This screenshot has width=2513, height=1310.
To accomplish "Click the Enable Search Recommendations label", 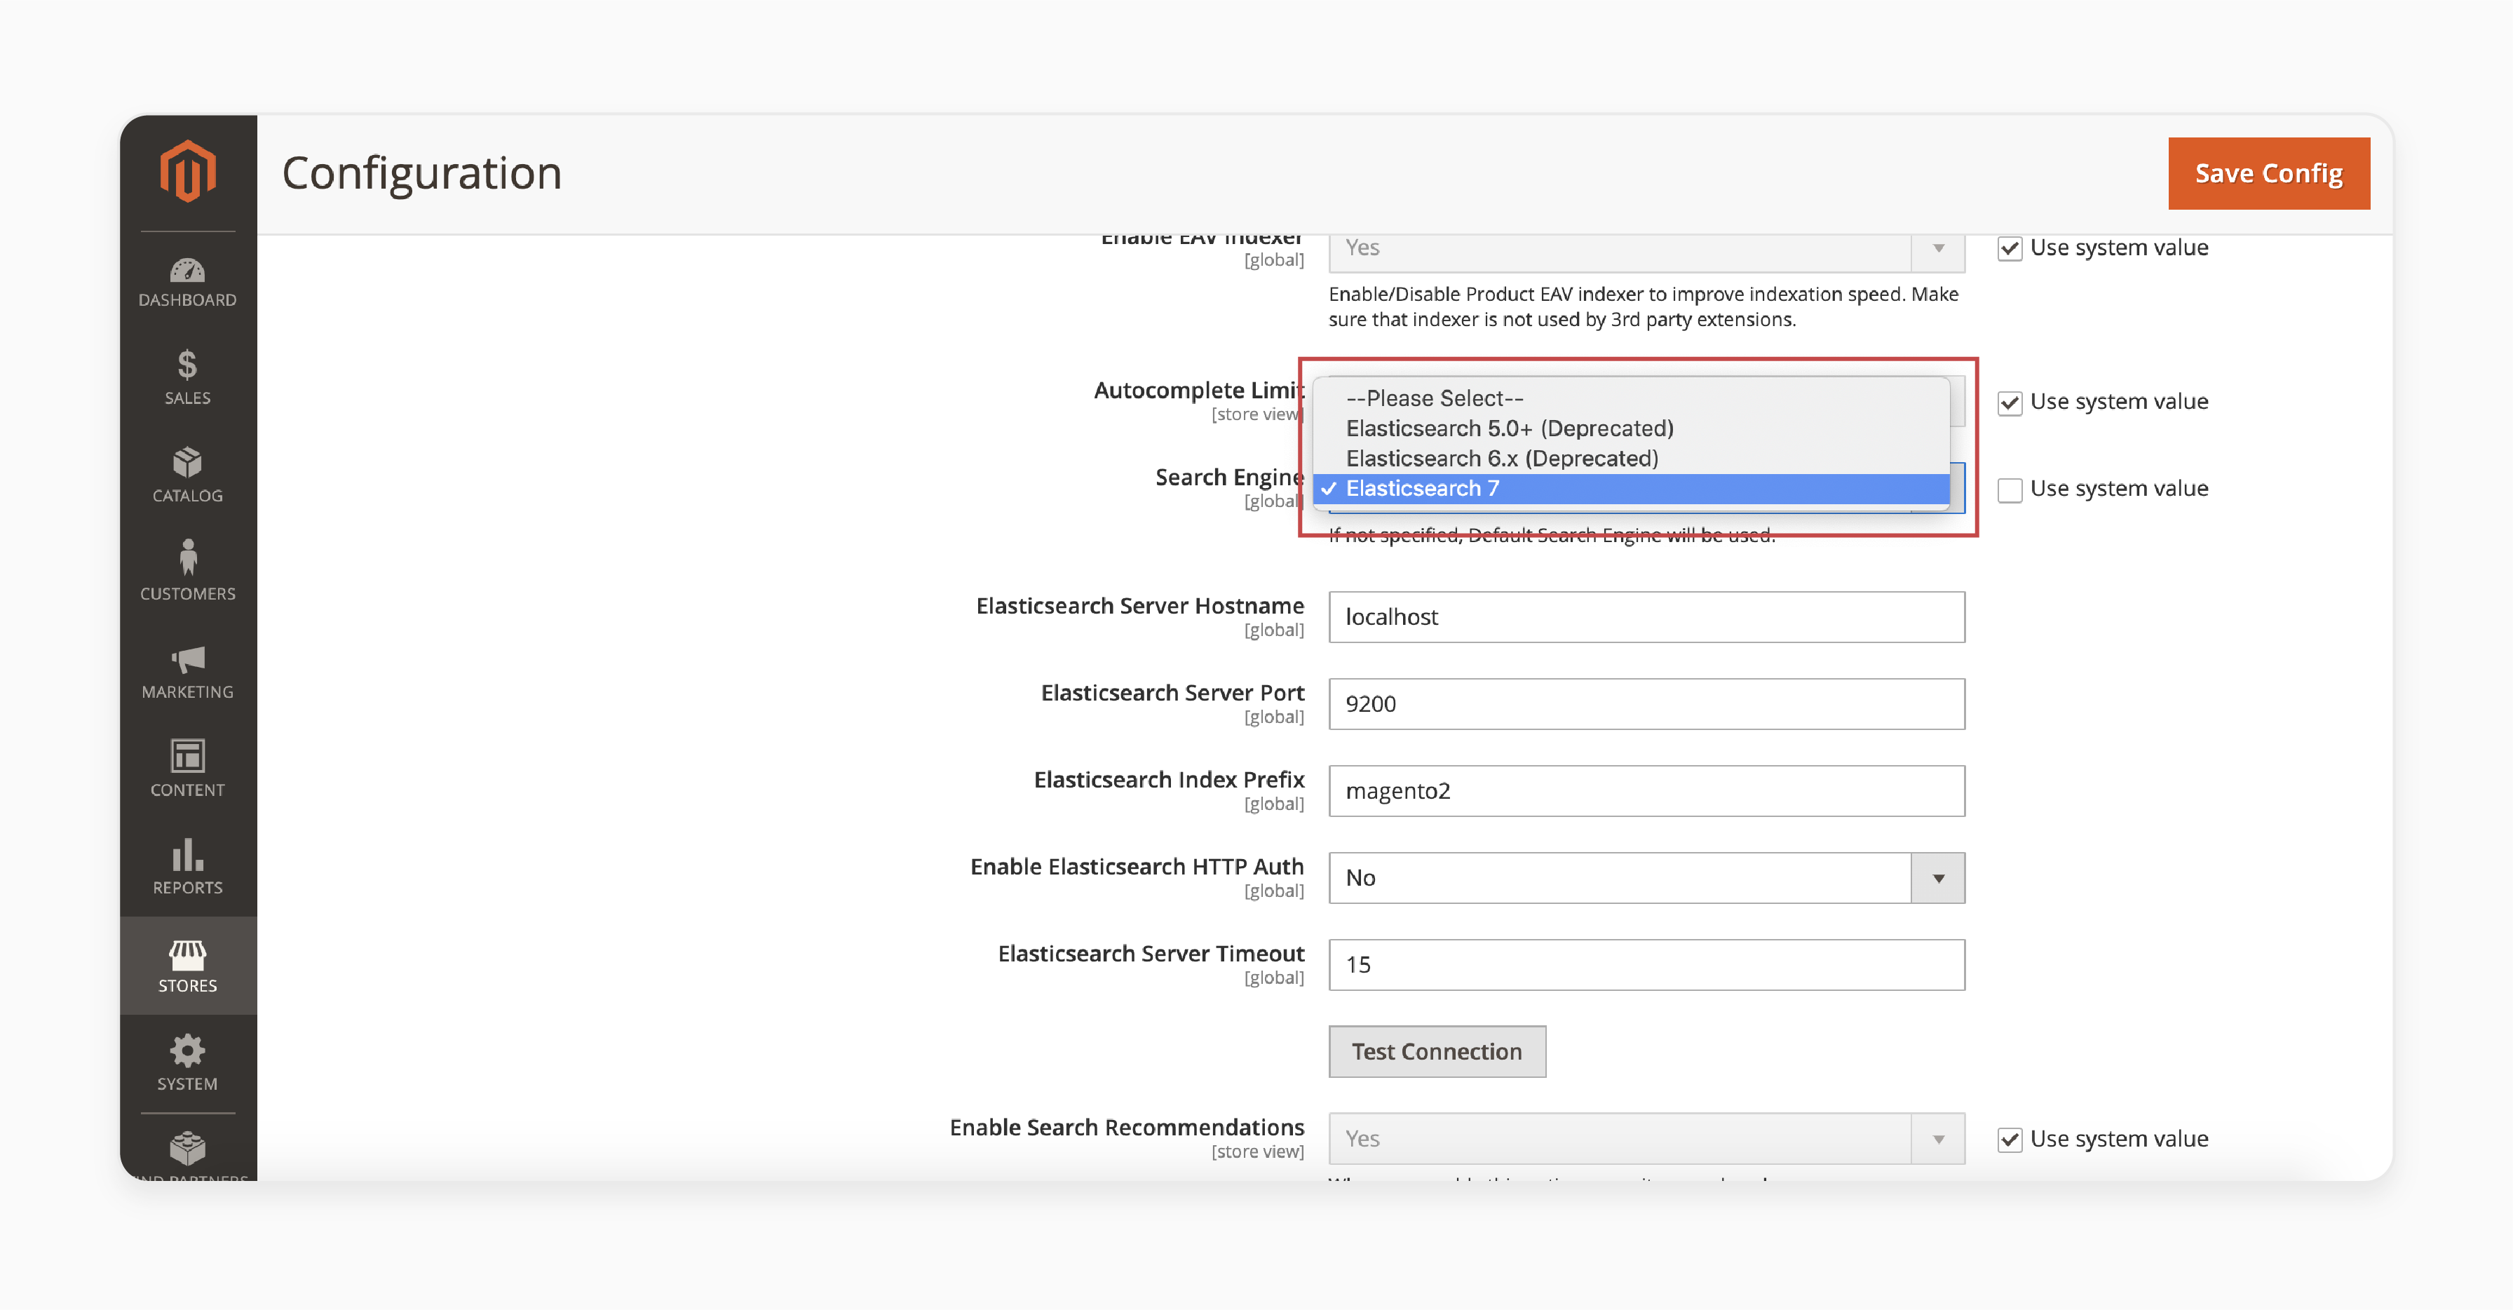I will 1127,1127.
